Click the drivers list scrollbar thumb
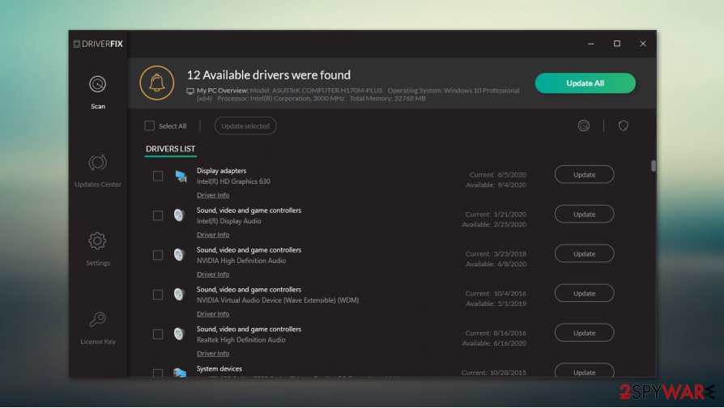724x408 pixels. point(654,166)
